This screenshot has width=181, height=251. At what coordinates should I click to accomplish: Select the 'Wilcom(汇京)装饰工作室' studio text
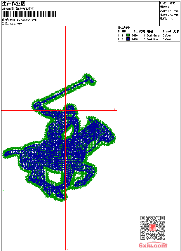(18, 9)
